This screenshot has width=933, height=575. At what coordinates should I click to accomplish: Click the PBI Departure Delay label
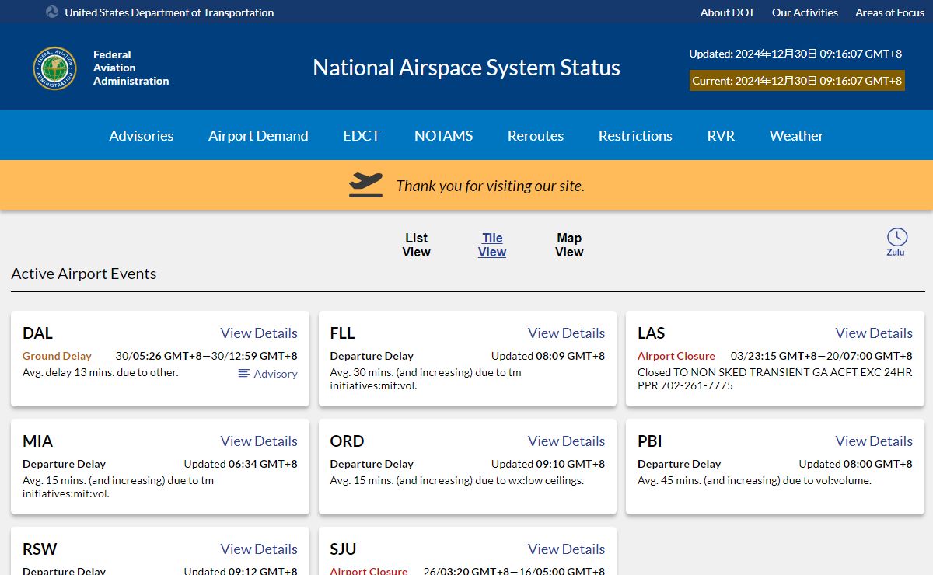[x=679, y=464]
